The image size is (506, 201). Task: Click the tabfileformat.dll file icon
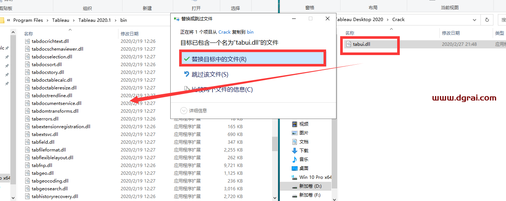click(27, 150)
